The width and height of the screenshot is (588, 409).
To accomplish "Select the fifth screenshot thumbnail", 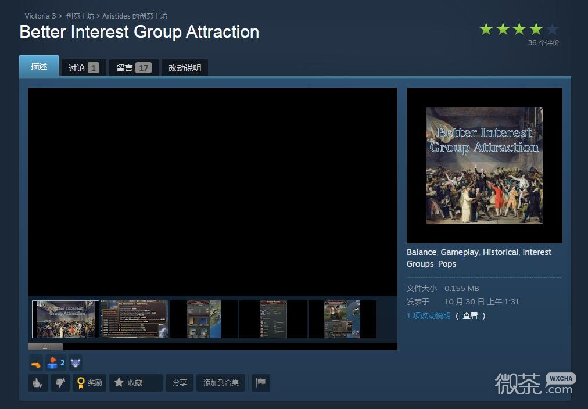I will [x=342, y=319].
